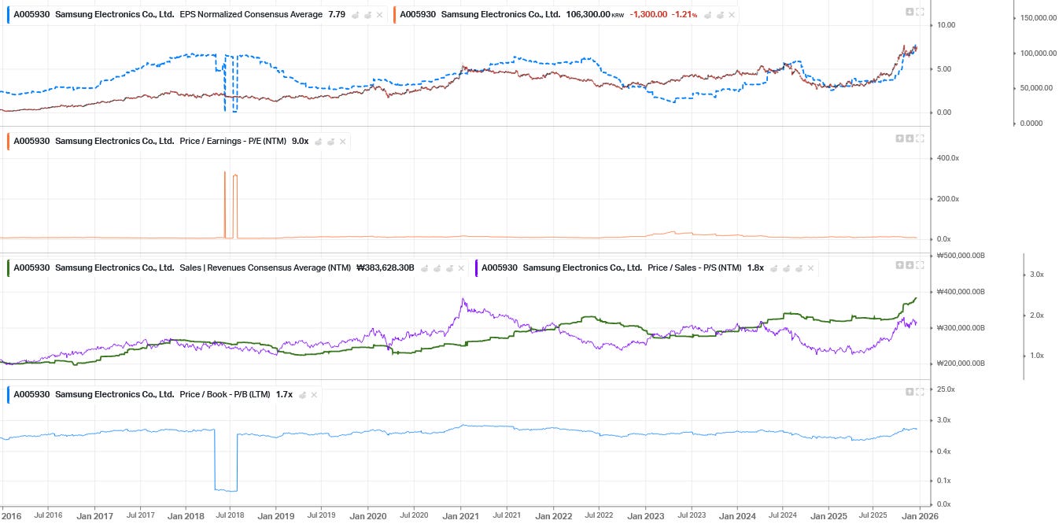
Task: Click the Jan 2021 time axis label
Action: point(460,516)
